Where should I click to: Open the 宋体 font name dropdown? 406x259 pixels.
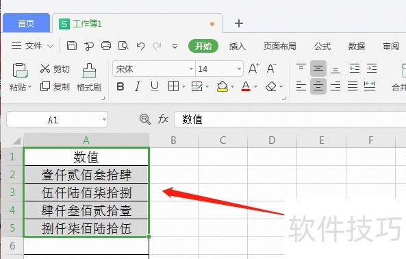[191, 69]
